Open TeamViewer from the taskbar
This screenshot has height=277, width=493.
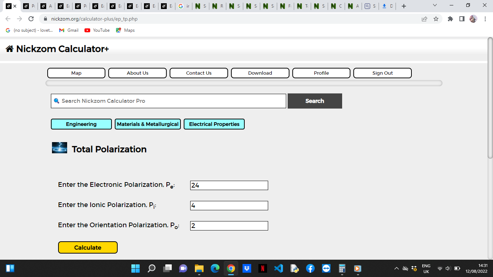pyautogui.click(x=326, y=268)
